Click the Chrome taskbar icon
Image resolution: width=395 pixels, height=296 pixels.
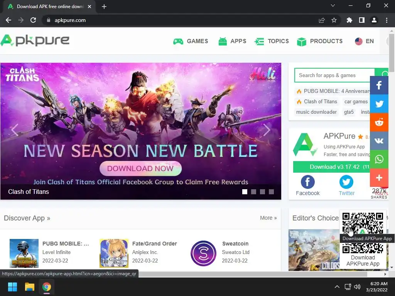(47, 287)
